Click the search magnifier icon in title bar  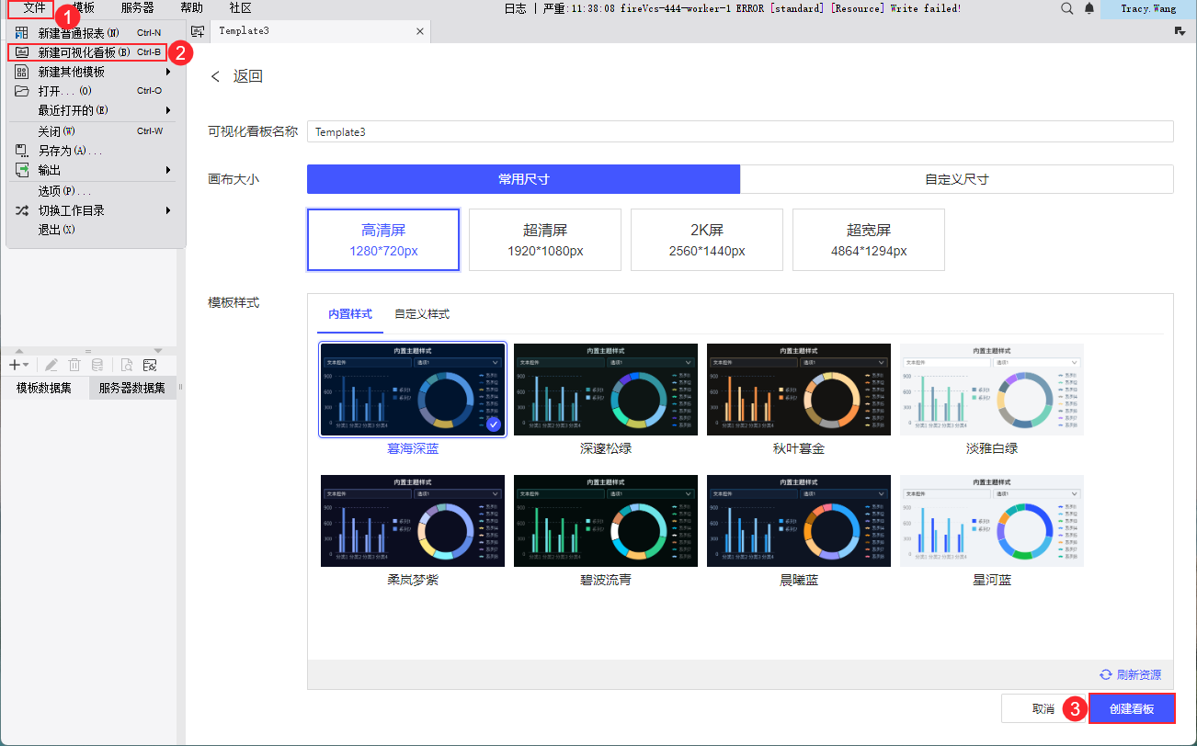1066,8
